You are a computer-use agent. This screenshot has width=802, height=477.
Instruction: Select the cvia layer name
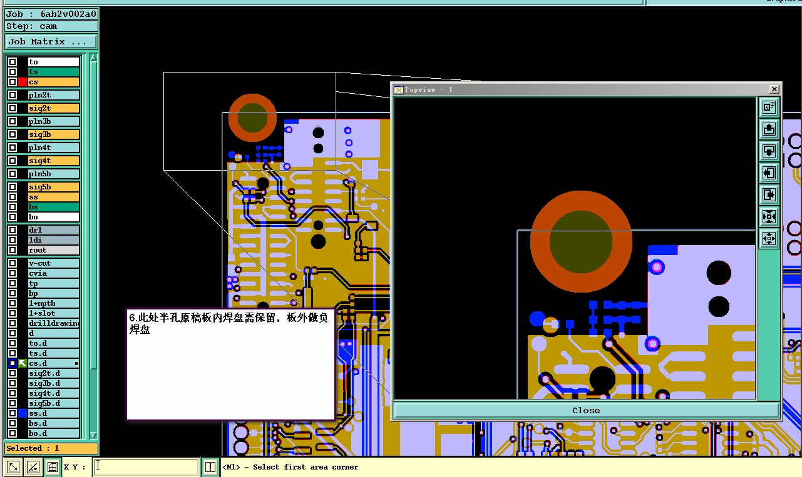(x=54, y=273)
